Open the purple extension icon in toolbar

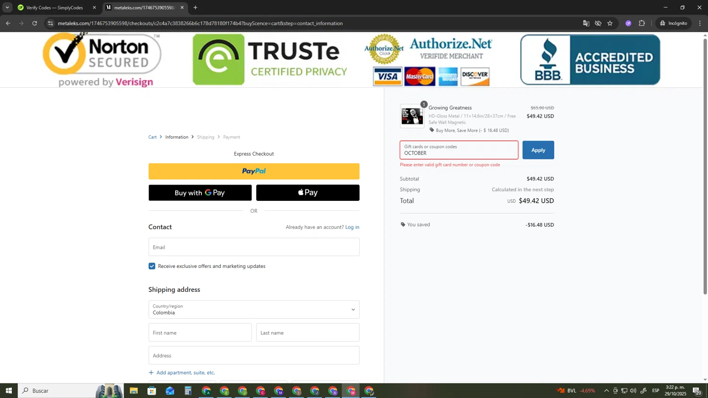[x=628, y=23]
